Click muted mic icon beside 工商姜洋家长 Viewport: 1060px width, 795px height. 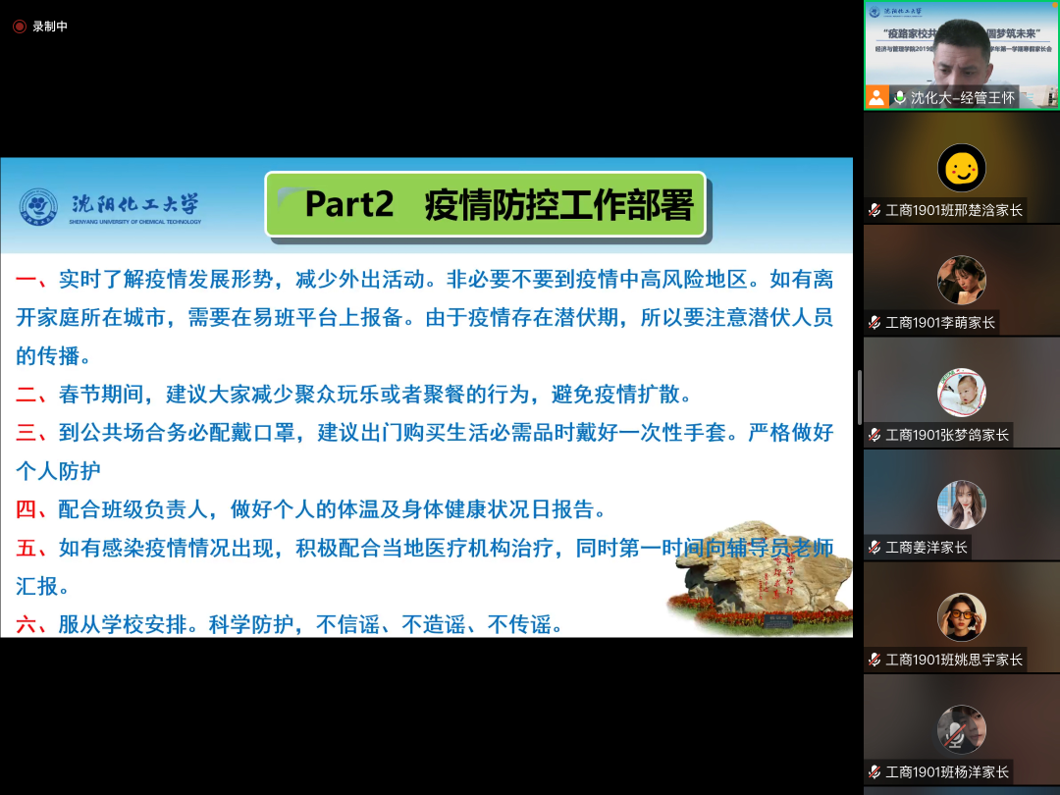tap(874, 548)
